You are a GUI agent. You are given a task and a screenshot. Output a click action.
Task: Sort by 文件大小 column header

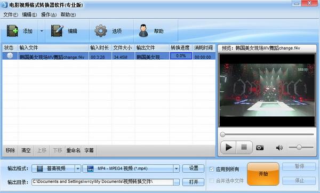point(123,48)
